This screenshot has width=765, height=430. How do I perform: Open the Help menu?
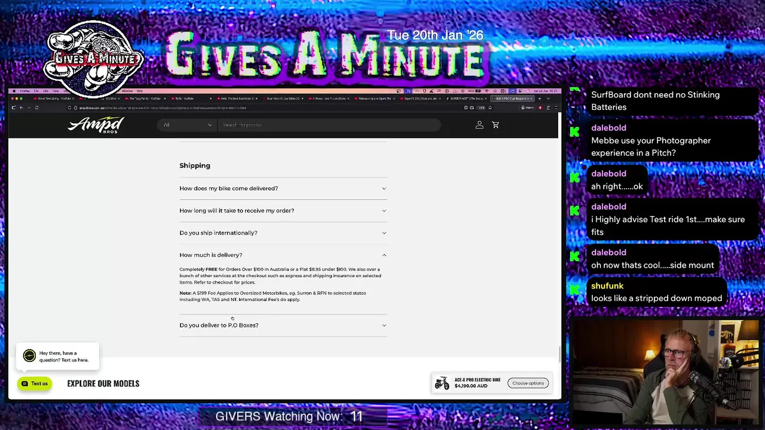click(x=140, y=91)
